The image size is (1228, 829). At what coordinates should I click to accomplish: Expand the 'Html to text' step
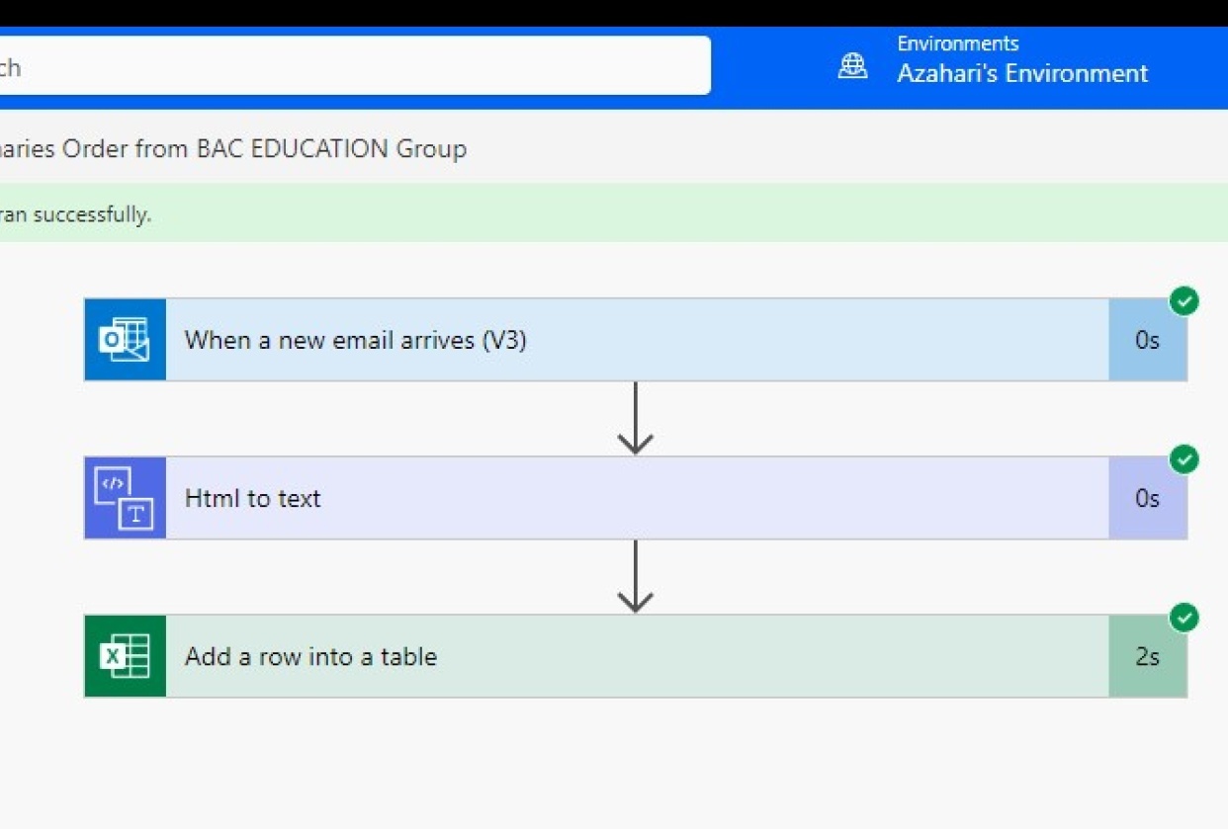tap(637, 498)
